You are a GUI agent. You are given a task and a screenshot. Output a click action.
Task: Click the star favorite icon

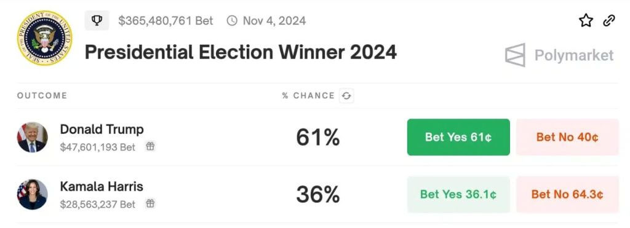pos(586,20)
